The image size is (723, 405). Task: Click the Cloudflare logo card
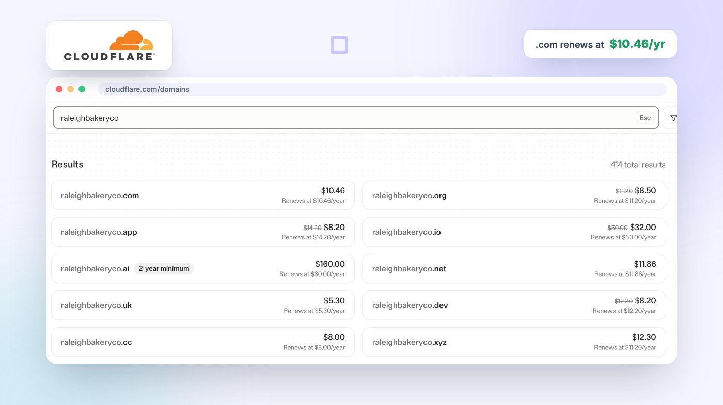point(109,45)
